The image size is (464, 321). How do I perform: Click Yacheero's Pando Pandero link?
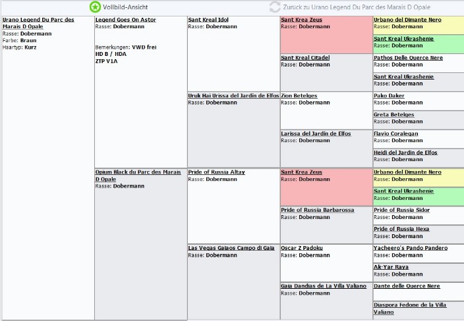(x=411, y=248)
